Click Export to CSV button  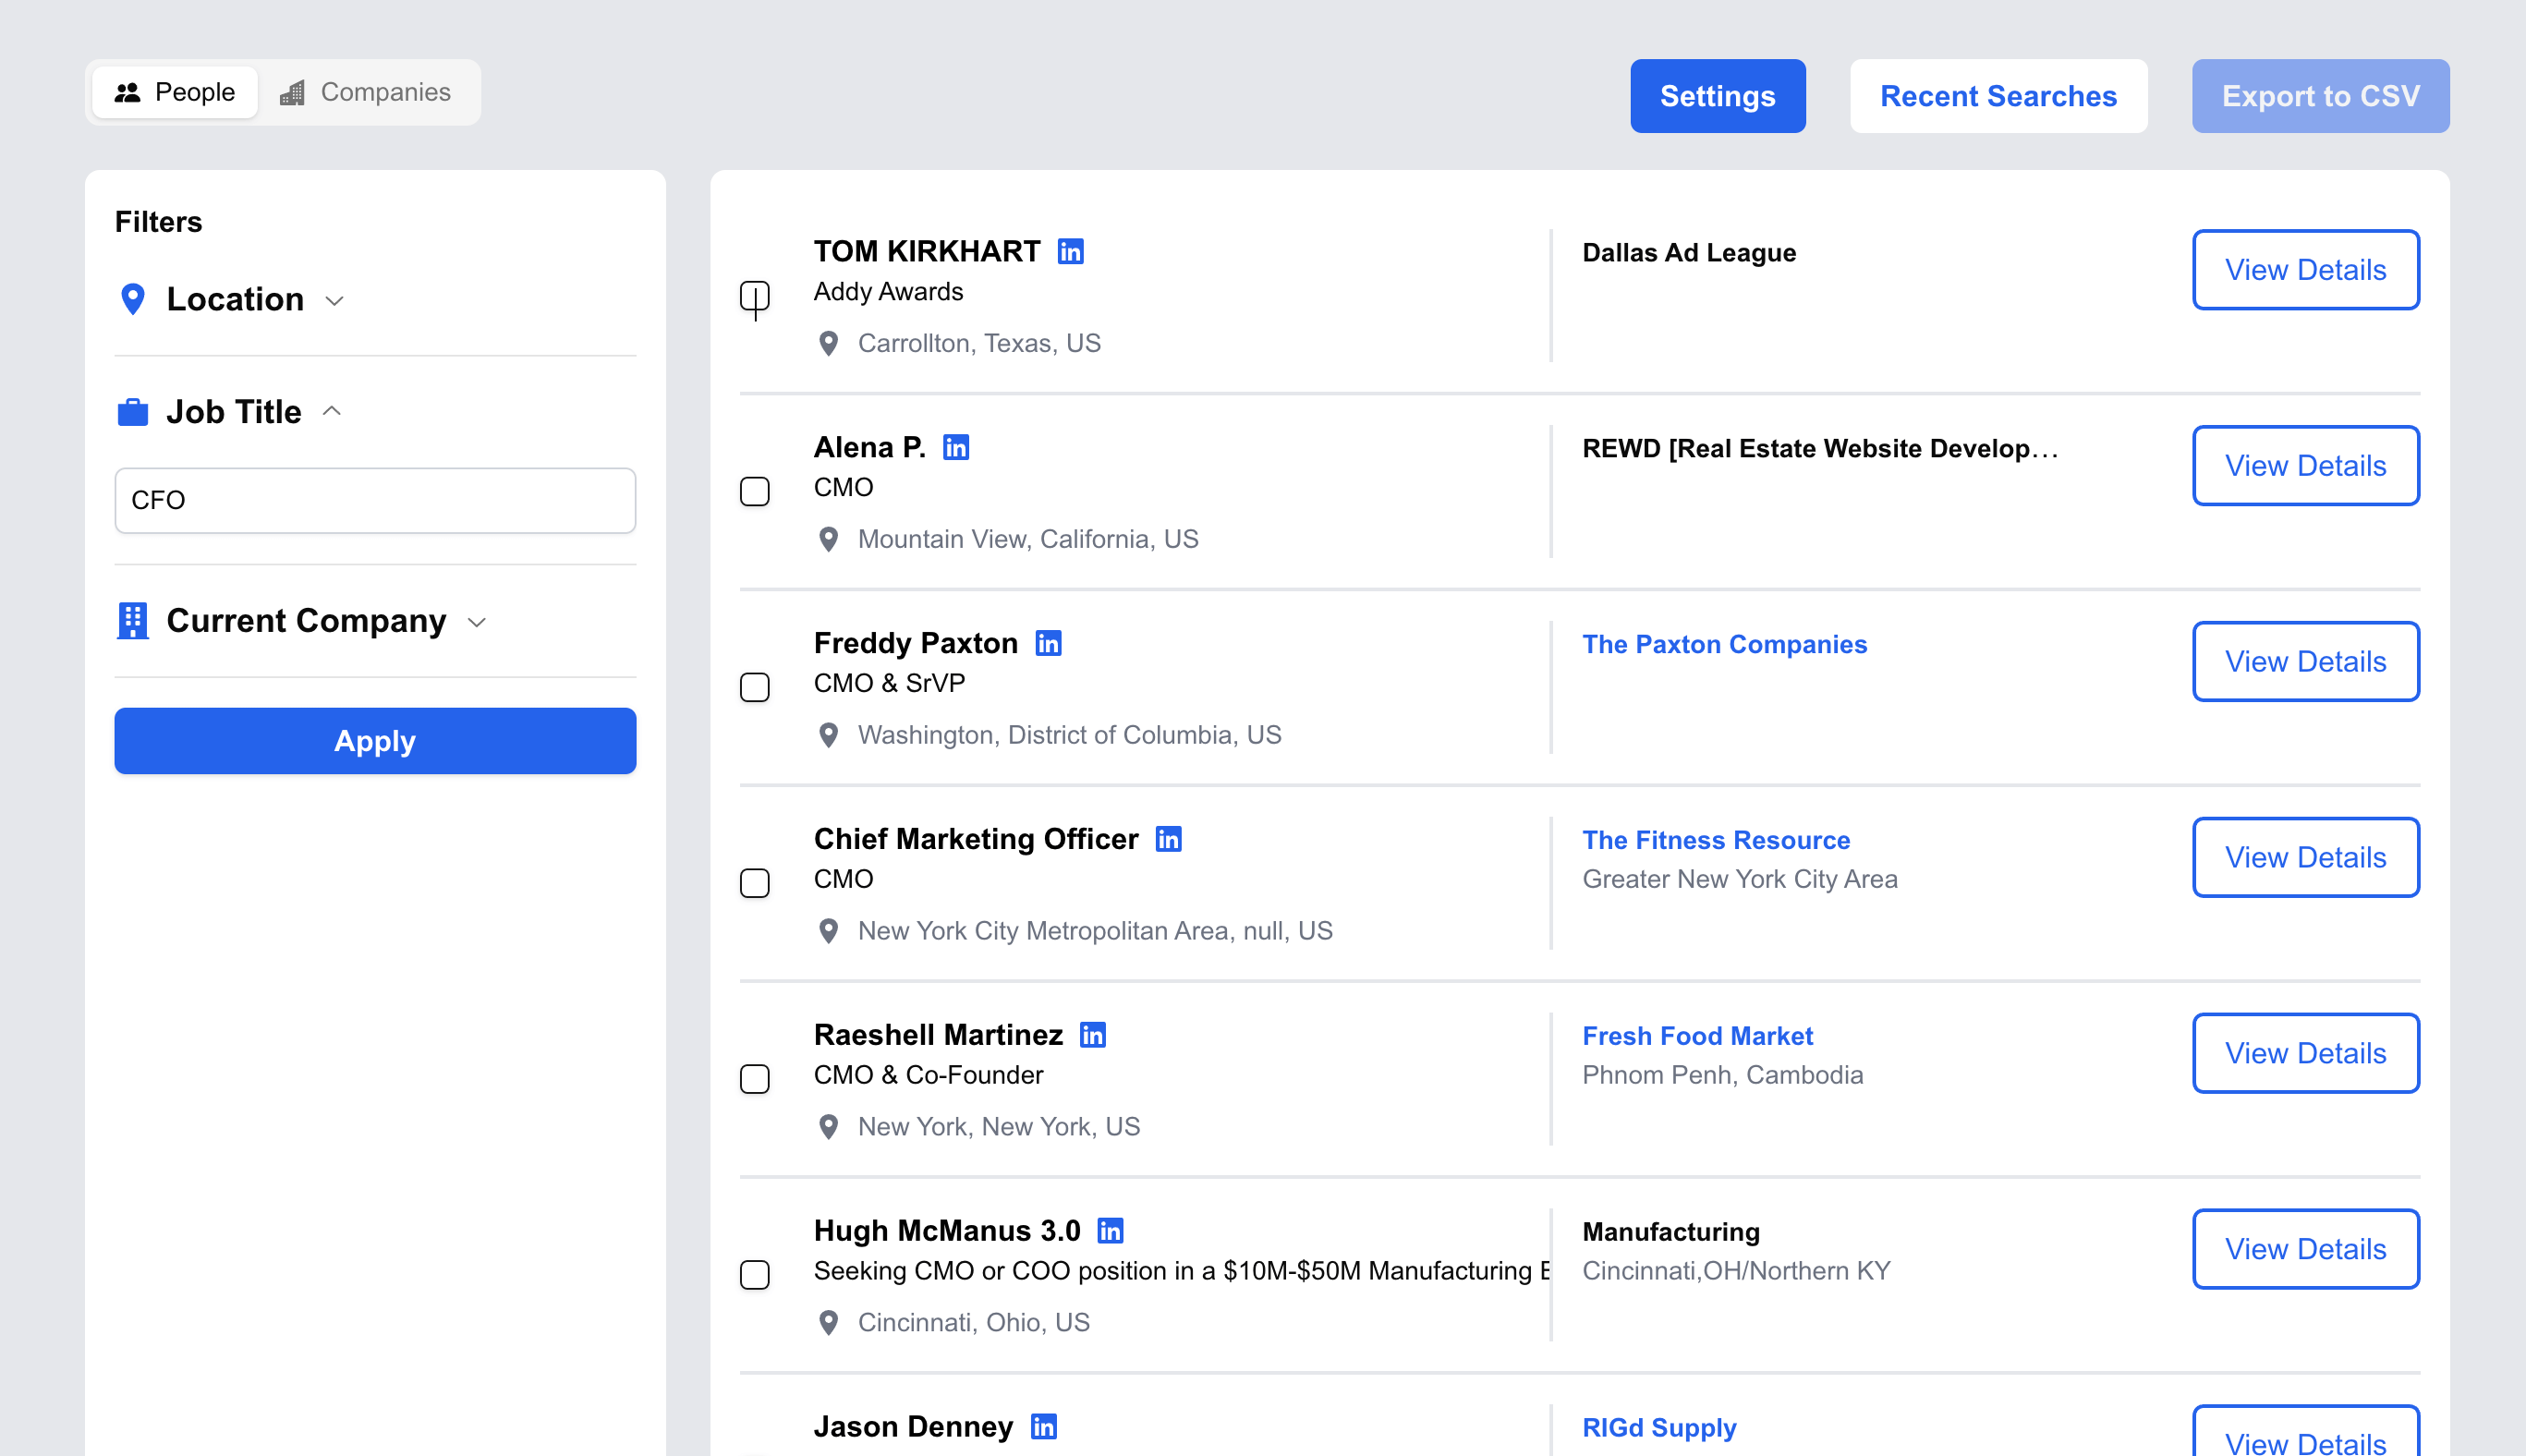point(2321,96)
